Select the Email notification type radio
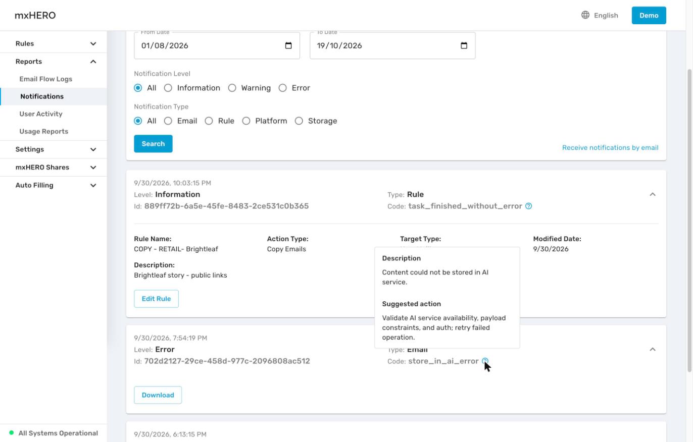 point(168,121)
